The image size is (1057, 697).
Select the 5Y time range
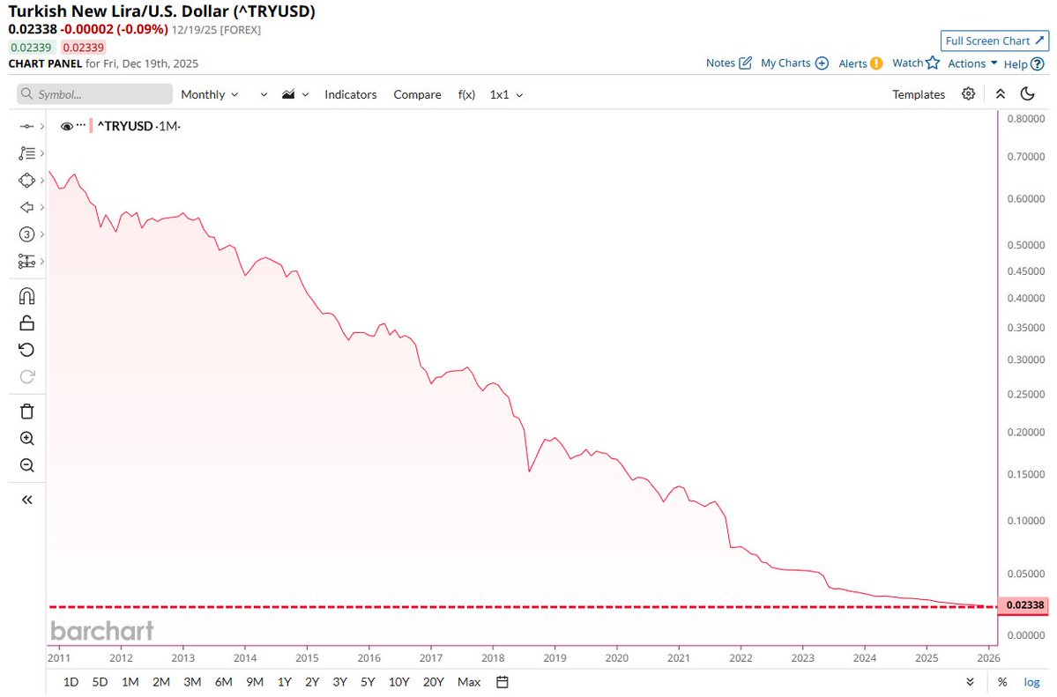(x=368, y=682)
